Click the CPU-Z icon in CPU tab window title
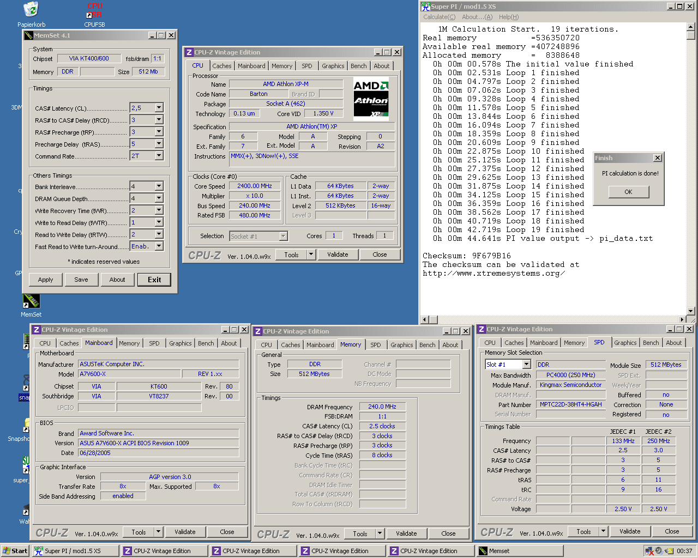 pyautogui.click(x=189, y=52)
